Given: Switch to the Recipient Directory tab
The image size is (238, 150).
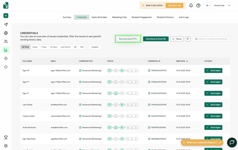Looking at the screenshot, I should 165,17.
